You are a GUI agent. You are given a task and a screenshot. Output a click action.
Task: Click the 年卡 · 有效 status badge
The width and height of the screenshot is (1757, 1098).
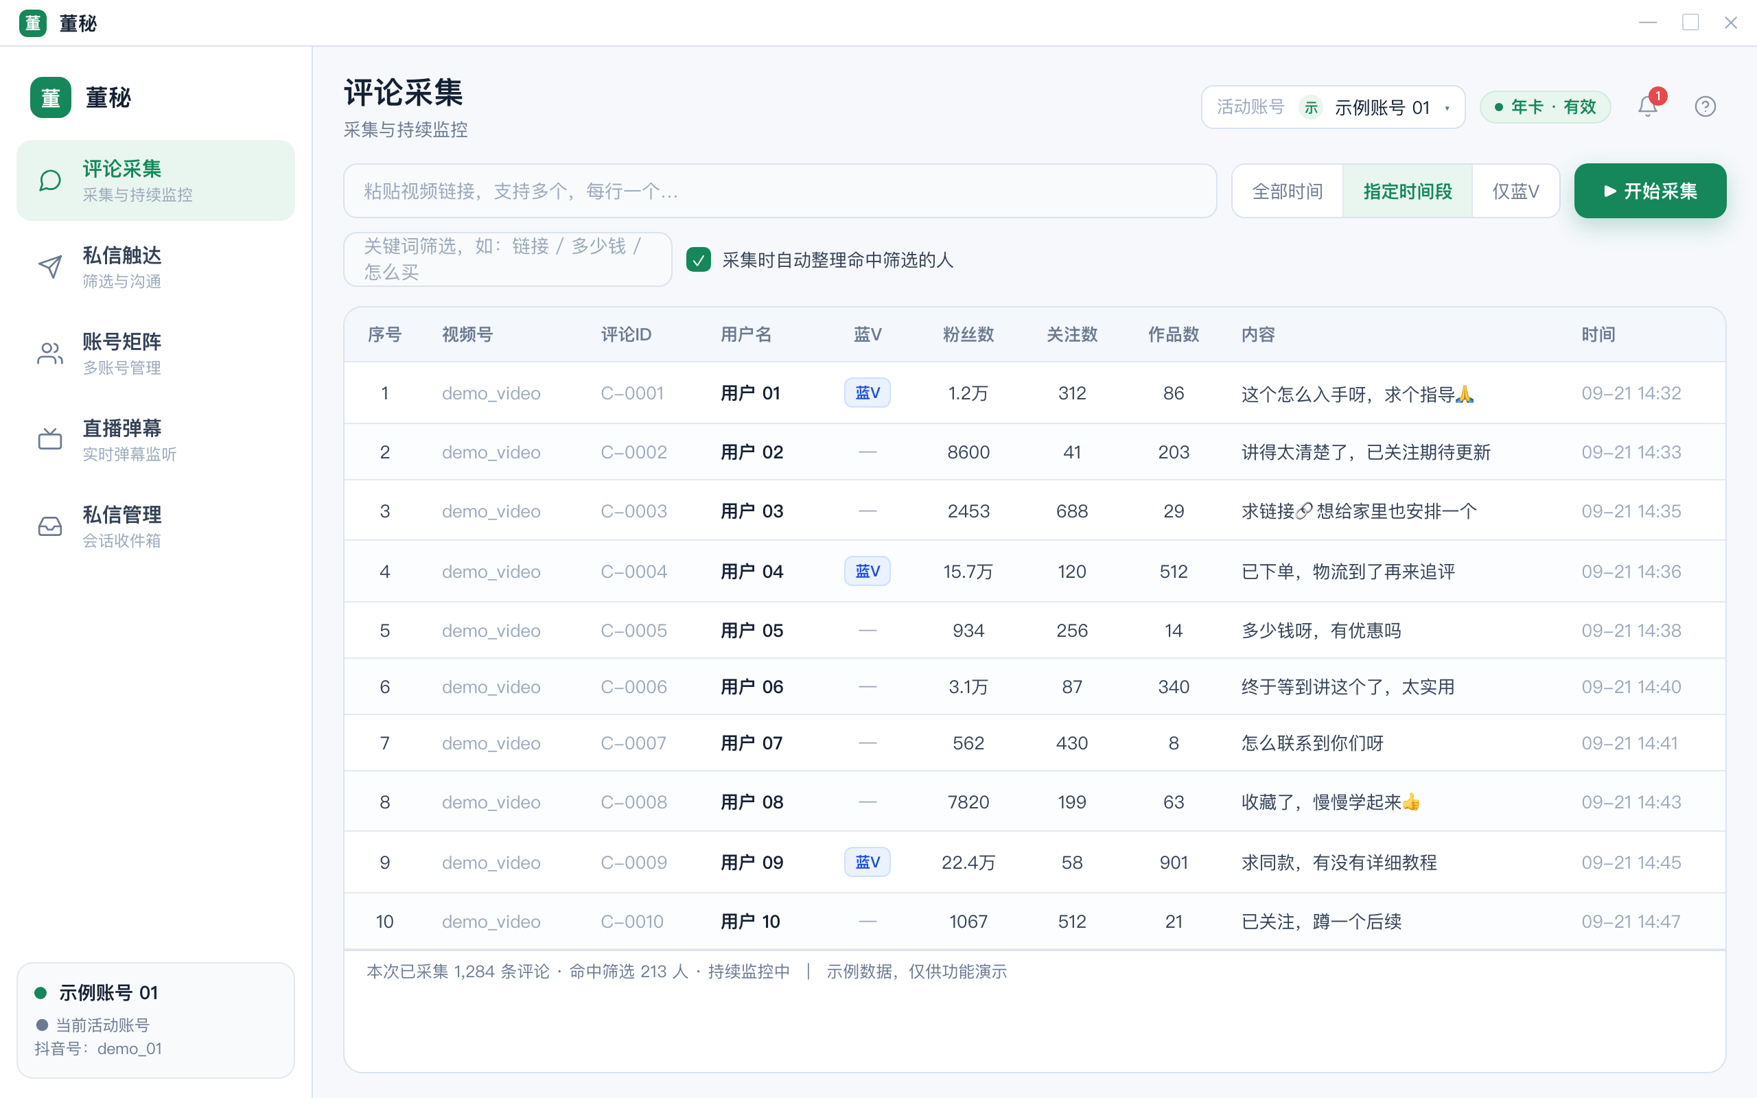pos(1545,108)
